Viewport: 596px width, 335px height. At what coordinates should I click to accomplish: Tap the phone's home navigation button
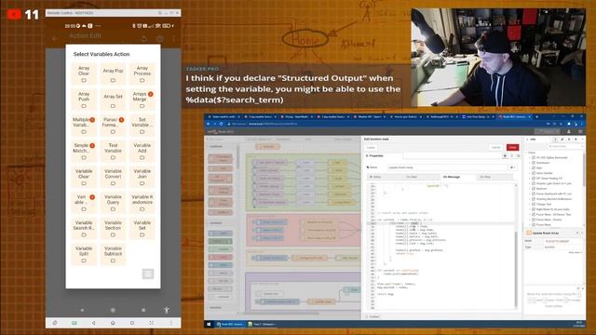(x=113, y=310)
